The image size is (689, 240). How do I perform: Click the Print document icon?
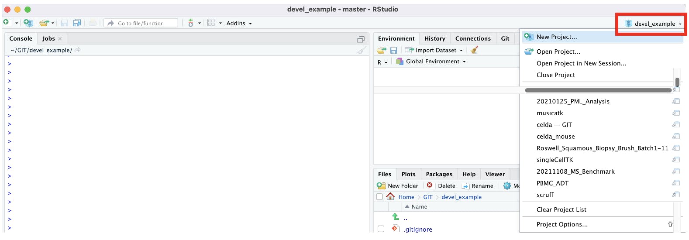point(93,23)
